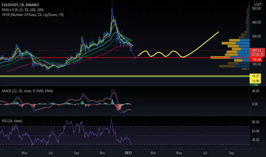Open the USDT currency selector
The image size is (266, 157).
click(257, 4)
